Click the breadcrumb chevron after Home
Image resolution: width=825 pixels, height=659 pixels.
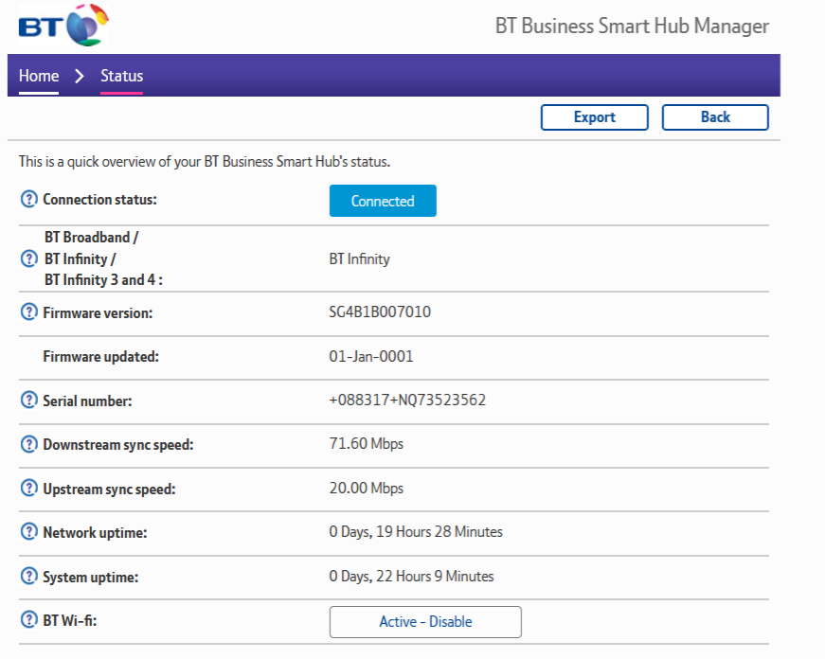pos(80,76)
